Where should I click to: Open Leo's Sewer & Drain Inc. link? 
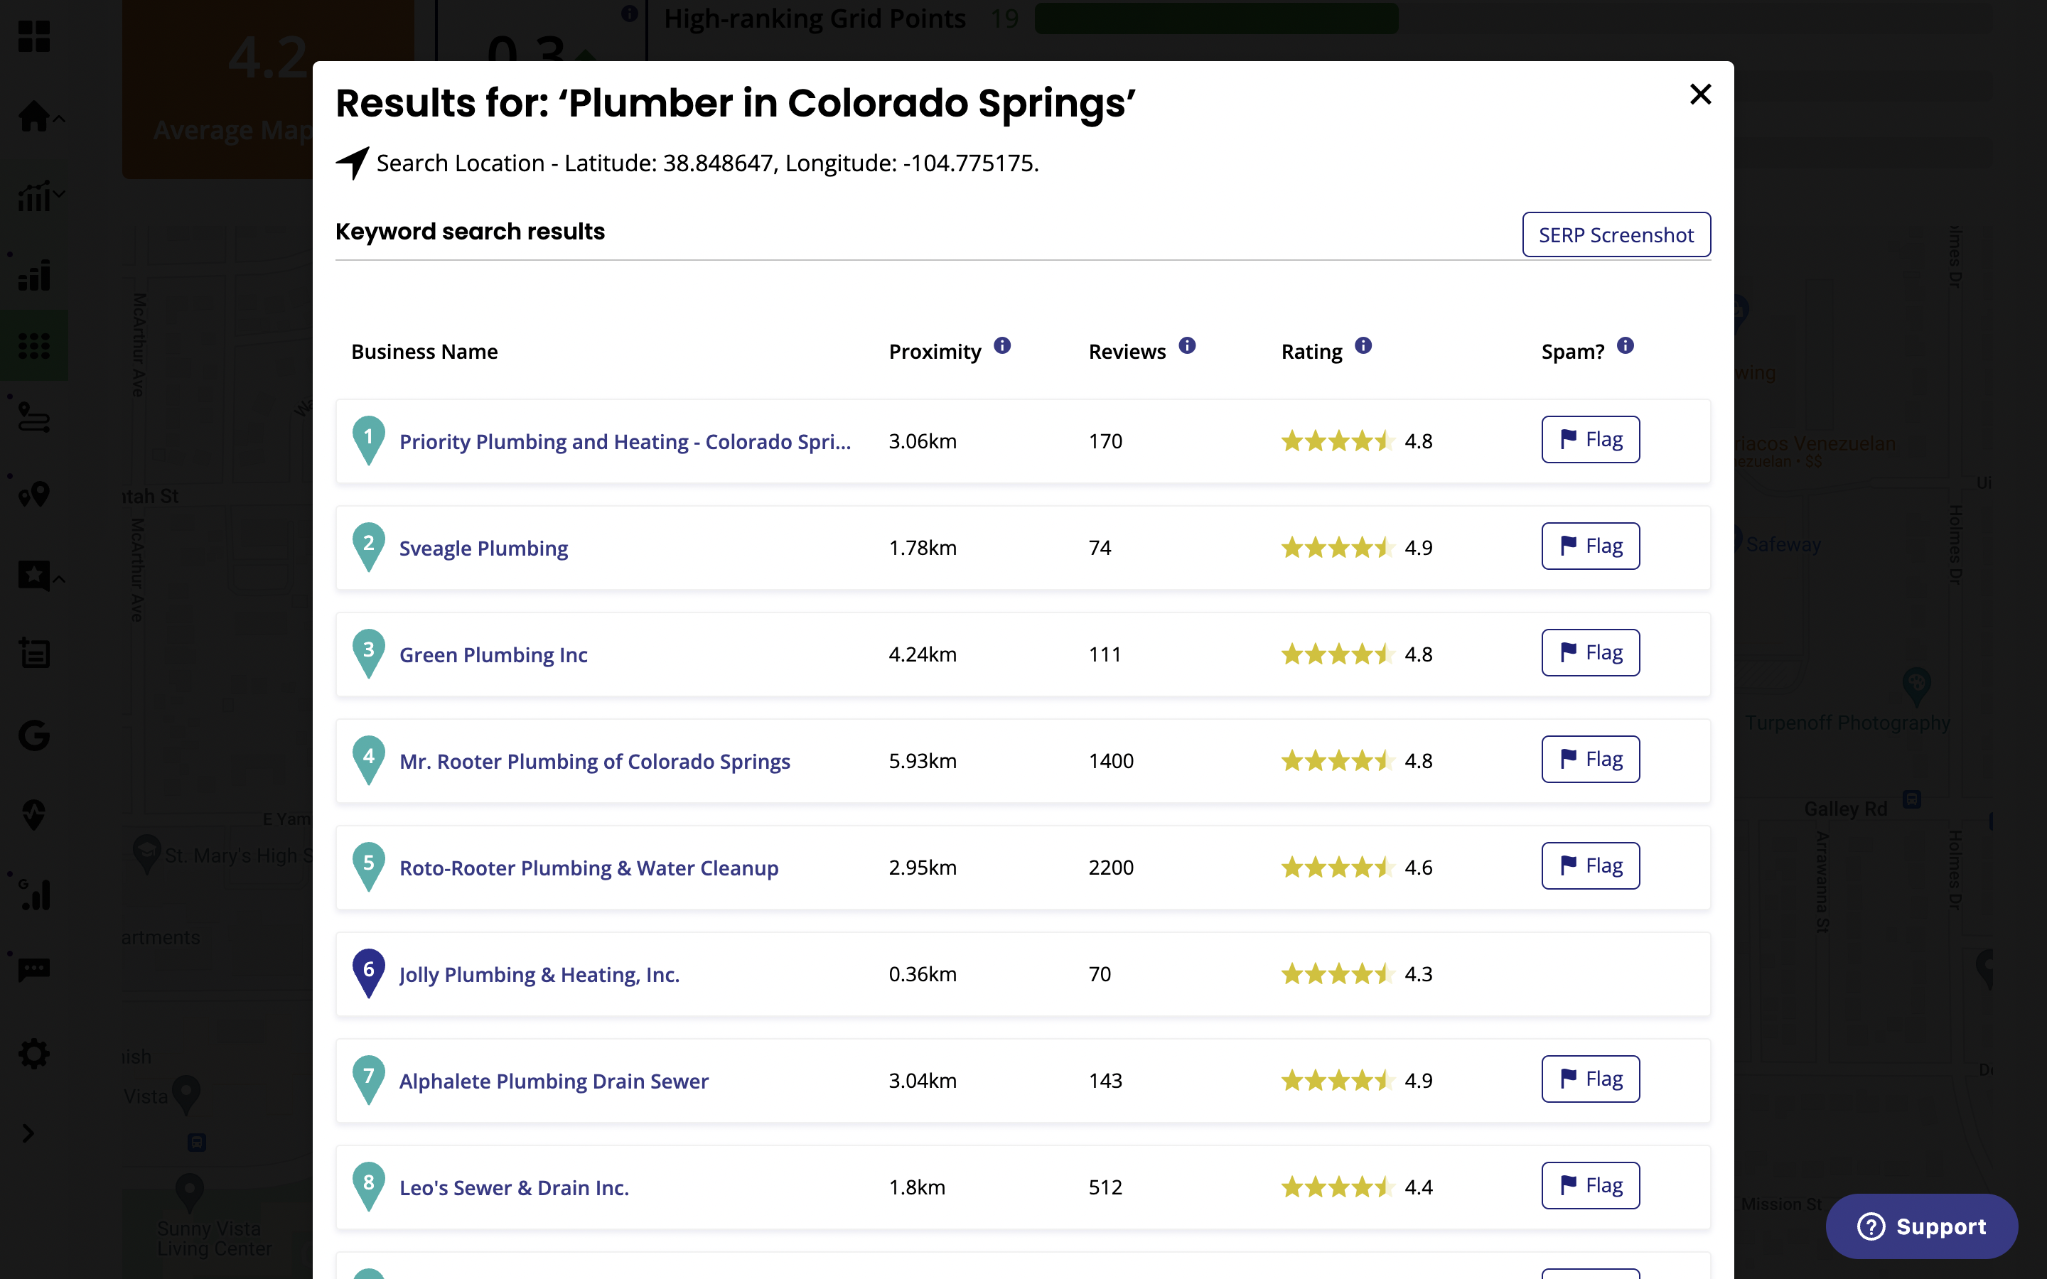[x=513, y=1187]
